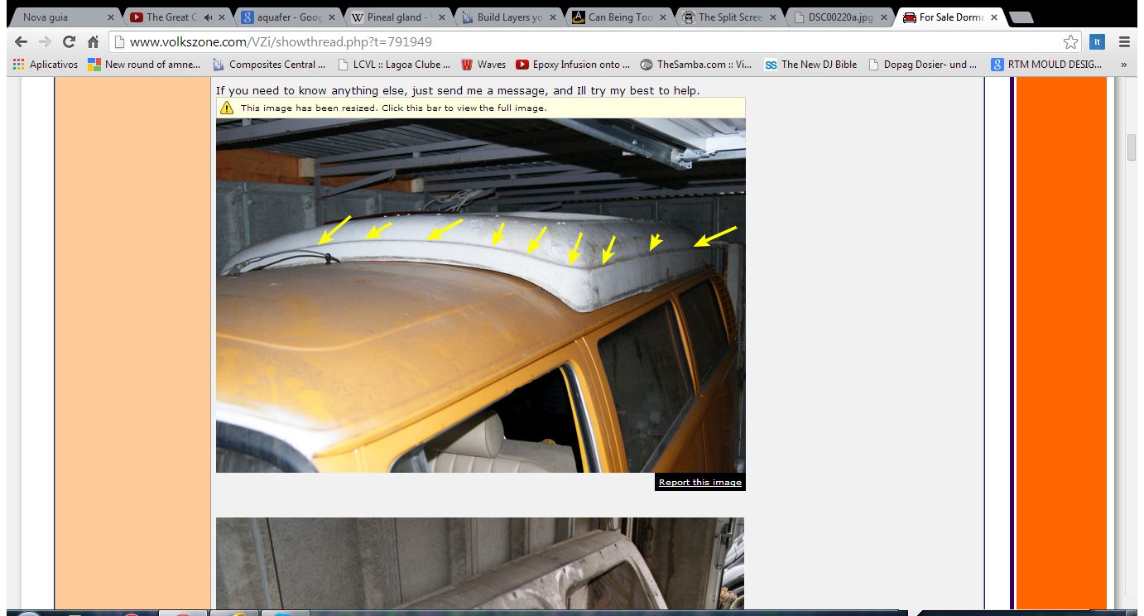Image resolution: width=1144 pixels, height=616 pixels.
Task: Reload the volkszone page
Action: 70,42
